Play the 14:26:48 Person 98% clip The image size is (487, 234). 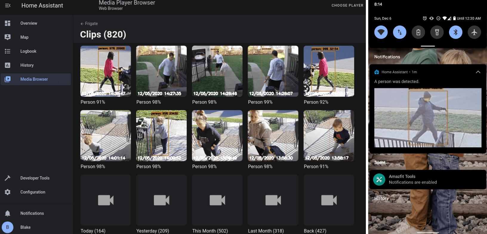tap(217, 71)
